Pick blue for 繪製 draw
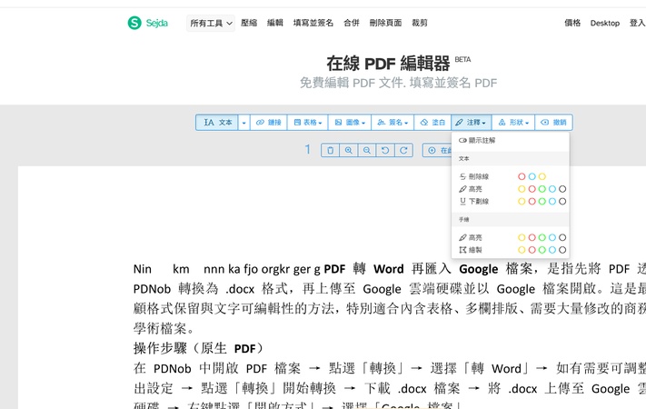This screenshot has width=646, height=409. 552,250
